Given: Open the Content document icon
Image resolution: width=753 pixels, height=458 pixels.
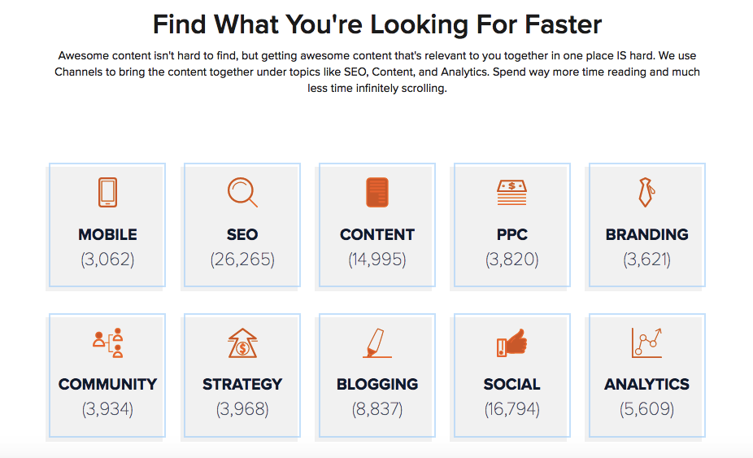Looking at the screenshot, I should [377, 192].
